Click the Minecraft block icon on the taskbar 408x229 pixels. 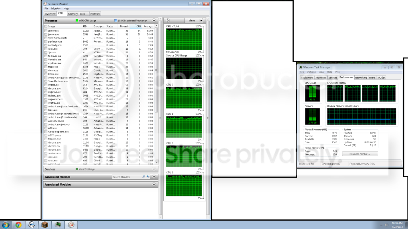click(x=45, y=225)
